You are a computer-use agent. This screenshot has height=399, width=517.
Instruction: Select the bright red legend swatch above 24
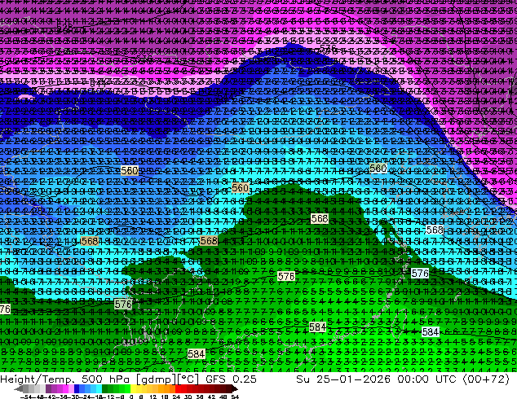point(178,388)
